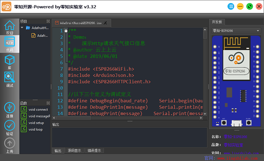Open the 零知实验室 brand link
This screenshot has width=264, height=161.
coord(233,145)
